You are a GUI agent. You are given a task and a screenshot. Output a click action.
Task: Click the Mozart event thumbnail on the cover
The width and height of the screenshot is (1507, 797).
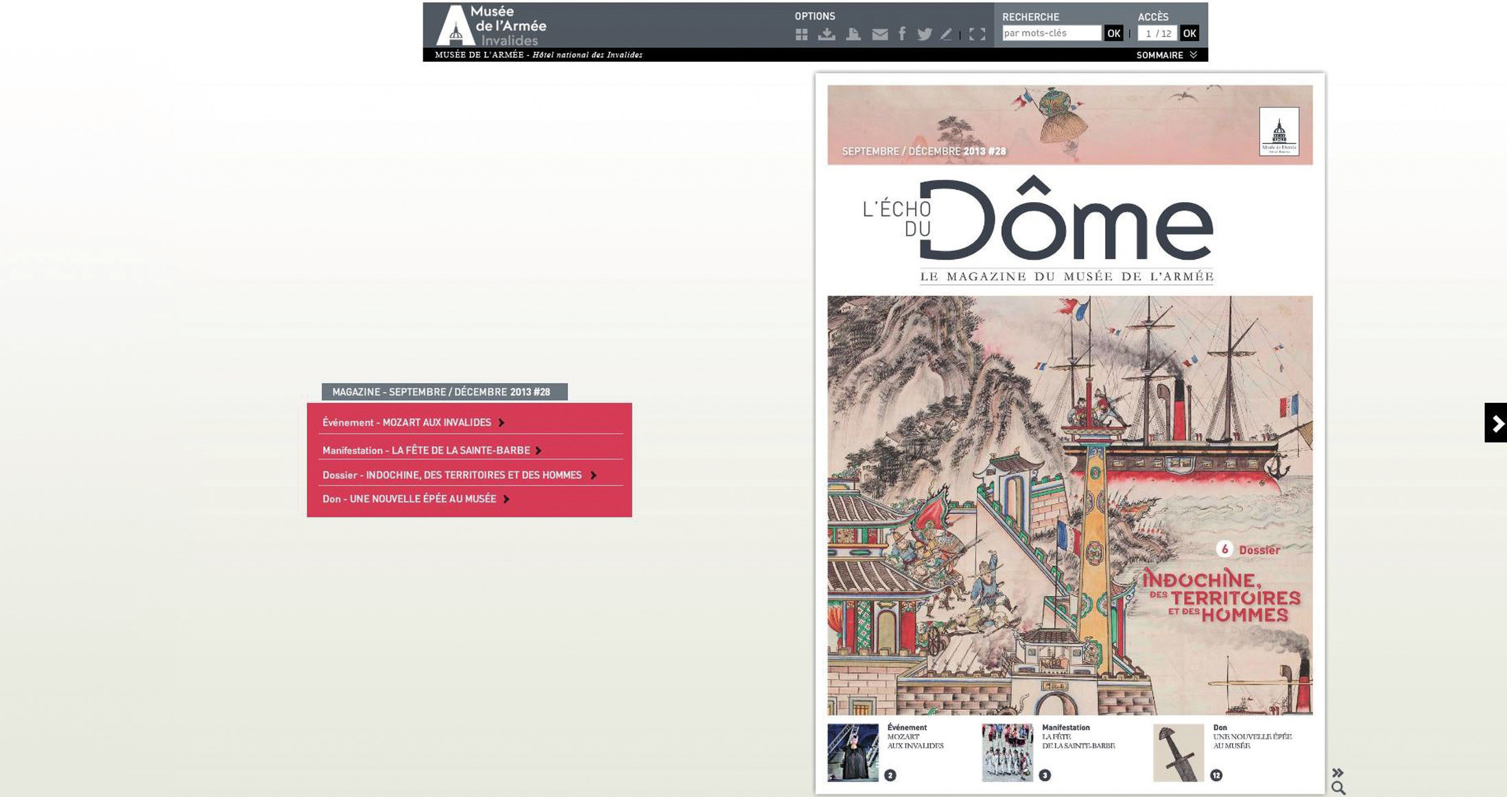click(x=853, y=752)
